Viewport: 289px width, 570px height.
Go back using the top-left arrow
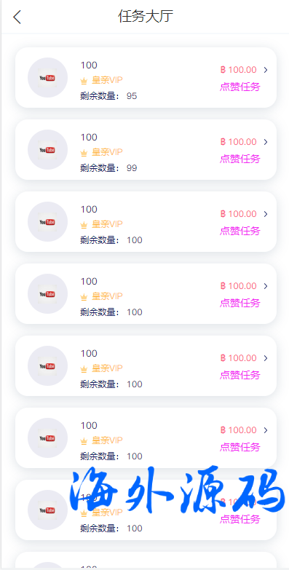point(17,17)
